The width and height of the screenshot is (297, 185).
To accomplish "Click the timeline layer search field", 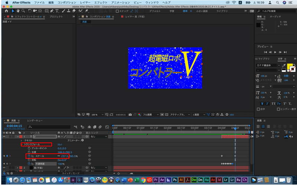I will (49, 127).
